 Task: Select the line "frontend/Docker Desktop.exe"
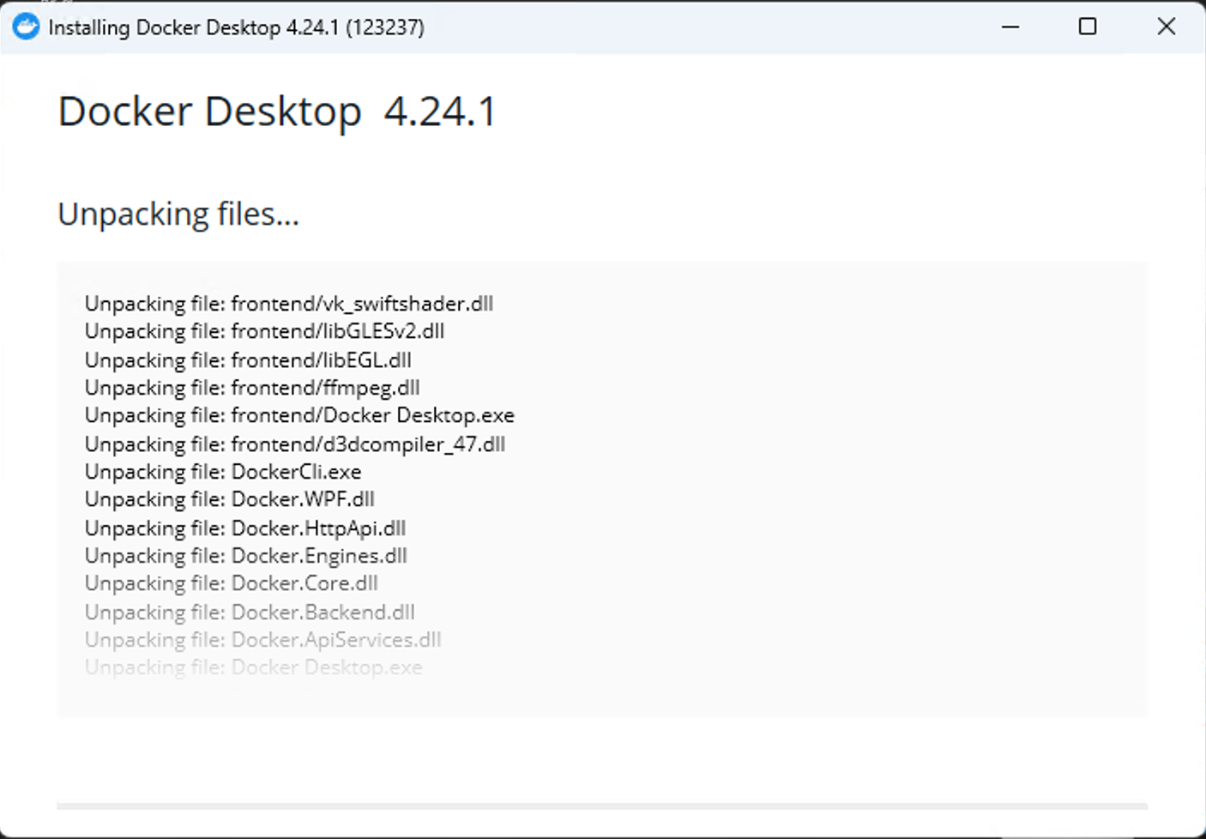[299, 415]
